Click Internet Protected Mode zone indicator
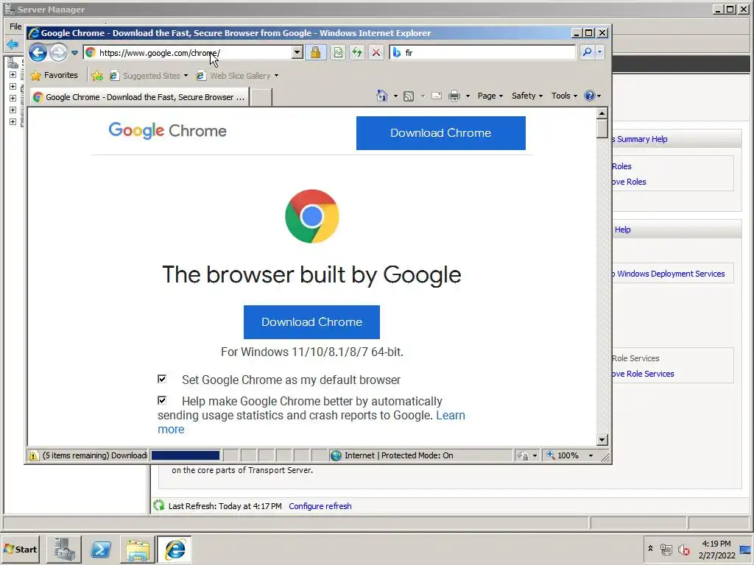Viewport: 754px width, 565px height. (392, 455)
